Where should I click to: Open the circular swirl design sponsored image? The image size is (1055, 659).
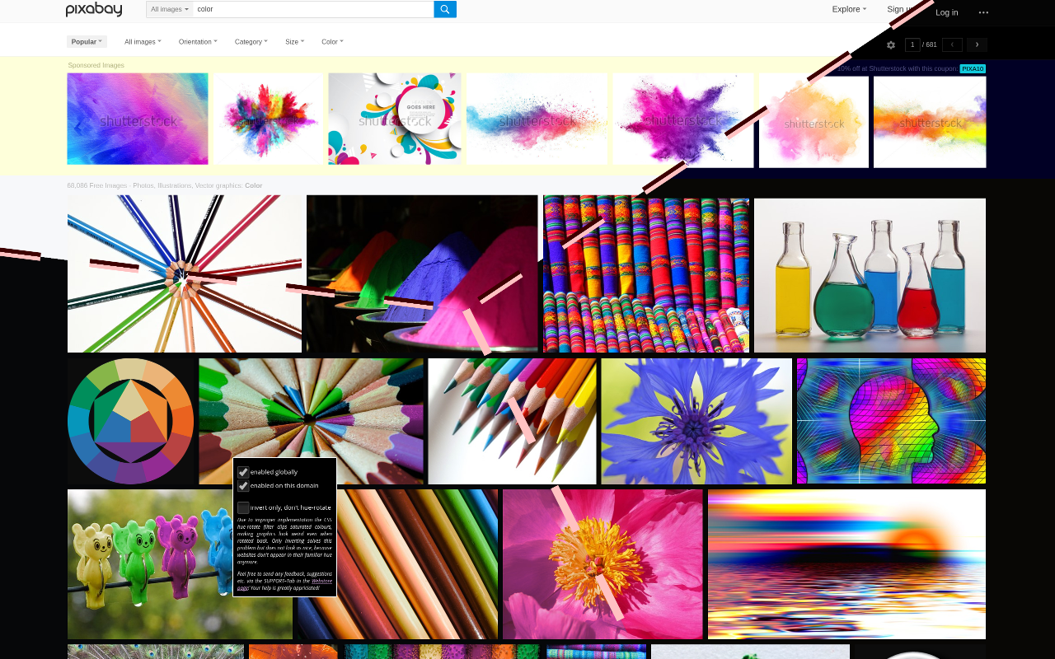point(395,119)
